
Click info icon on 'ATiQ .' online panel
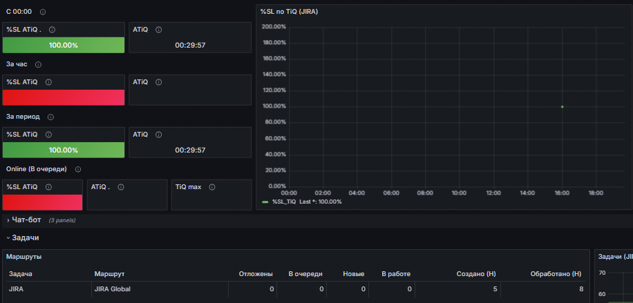coord(120,187)
